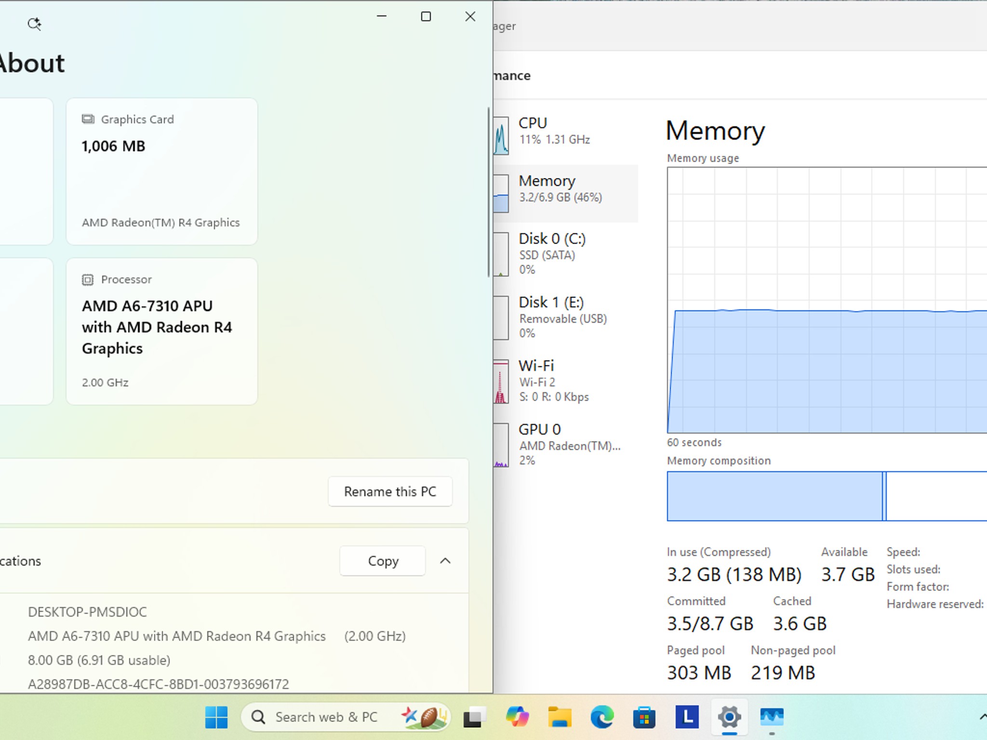The image size is (987, 740).
Task: Open Microsoft Store from taskbar
Action: (644, 717)
